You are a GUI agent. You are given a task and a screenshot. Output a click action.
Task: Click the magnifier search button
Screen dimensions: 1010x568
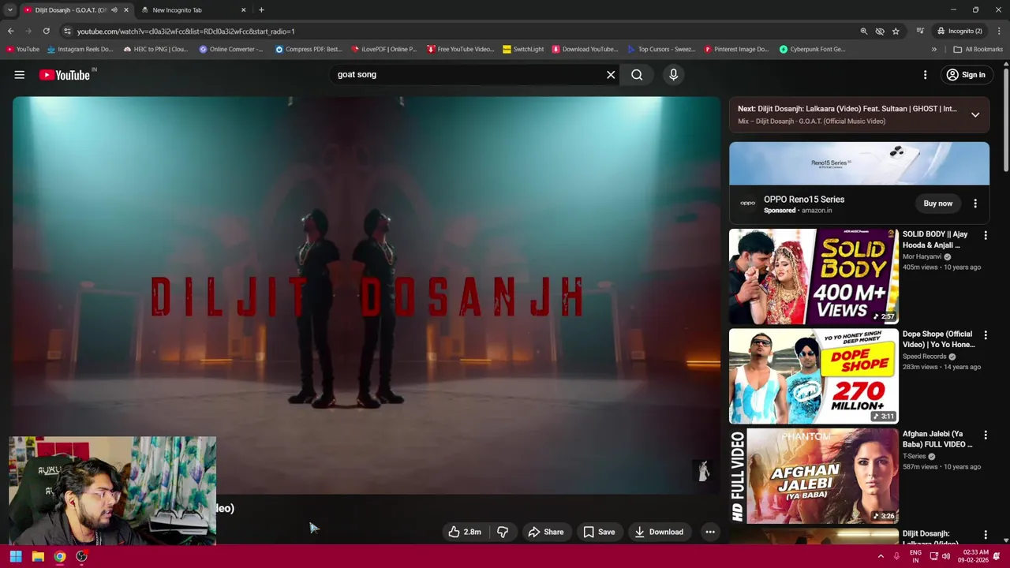click(637, 75)
